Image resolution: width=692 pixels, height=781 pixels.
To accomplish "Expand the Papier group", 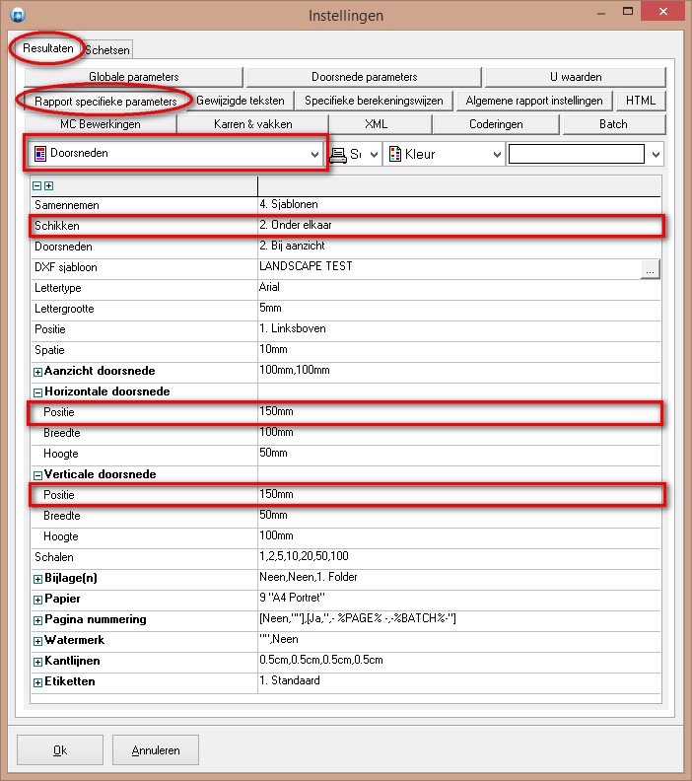I will (37, 600).
